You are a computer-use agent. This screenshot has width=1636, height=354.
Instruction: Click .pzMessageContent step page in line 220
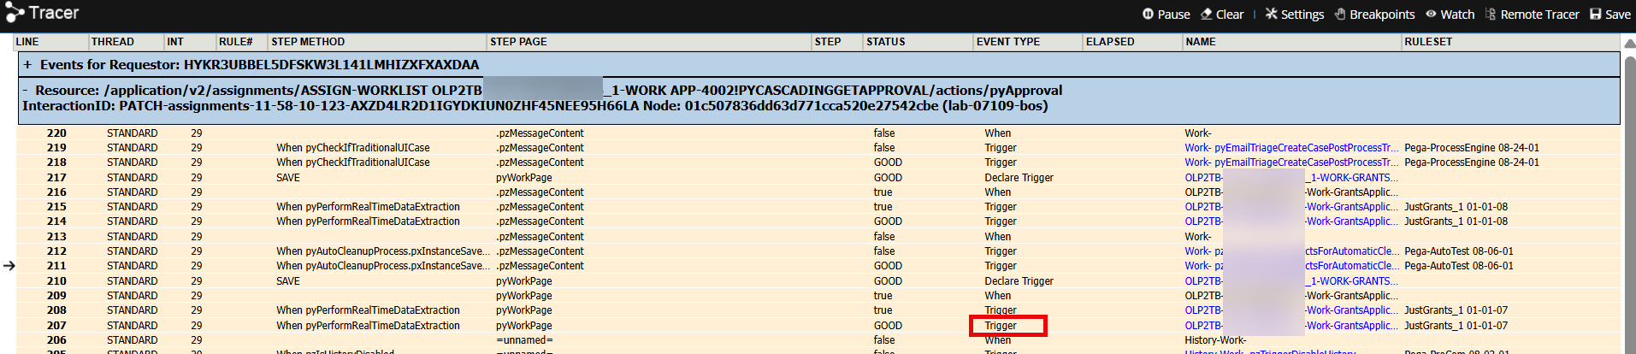tap(540, 133)
